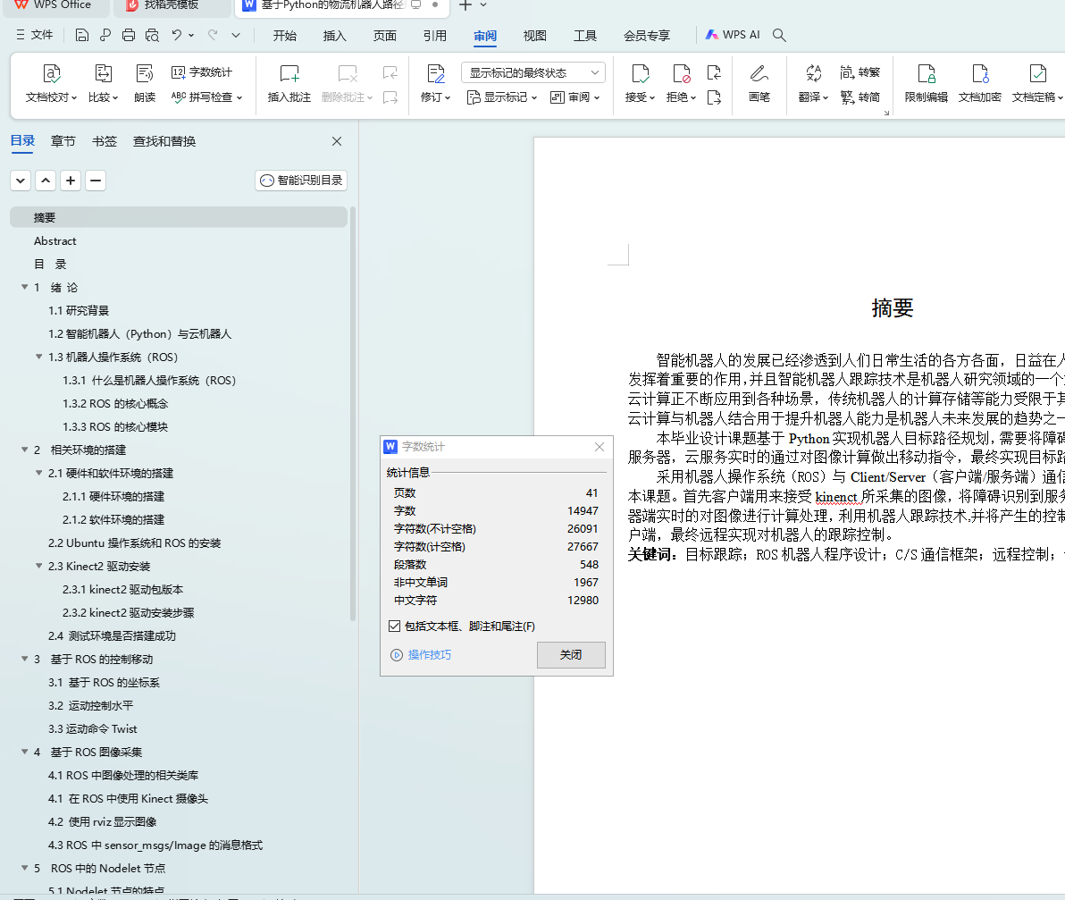Go to 3.3 运动命令 Twist heading
This screenshot has width=1065, height=900.
tap(92, 728)
